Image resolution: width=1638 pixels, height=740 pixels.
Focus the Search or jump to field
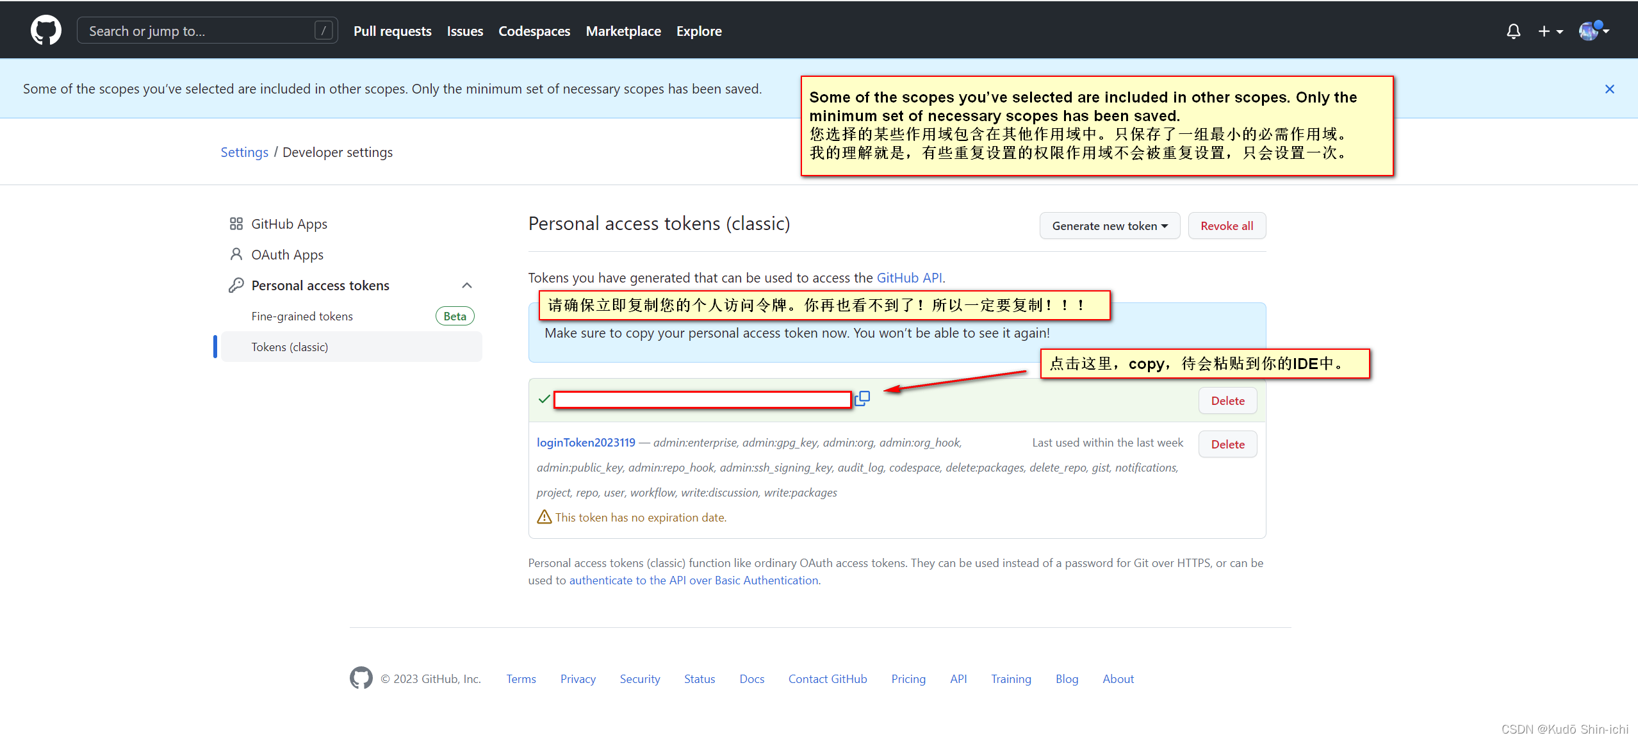point(207,30)
